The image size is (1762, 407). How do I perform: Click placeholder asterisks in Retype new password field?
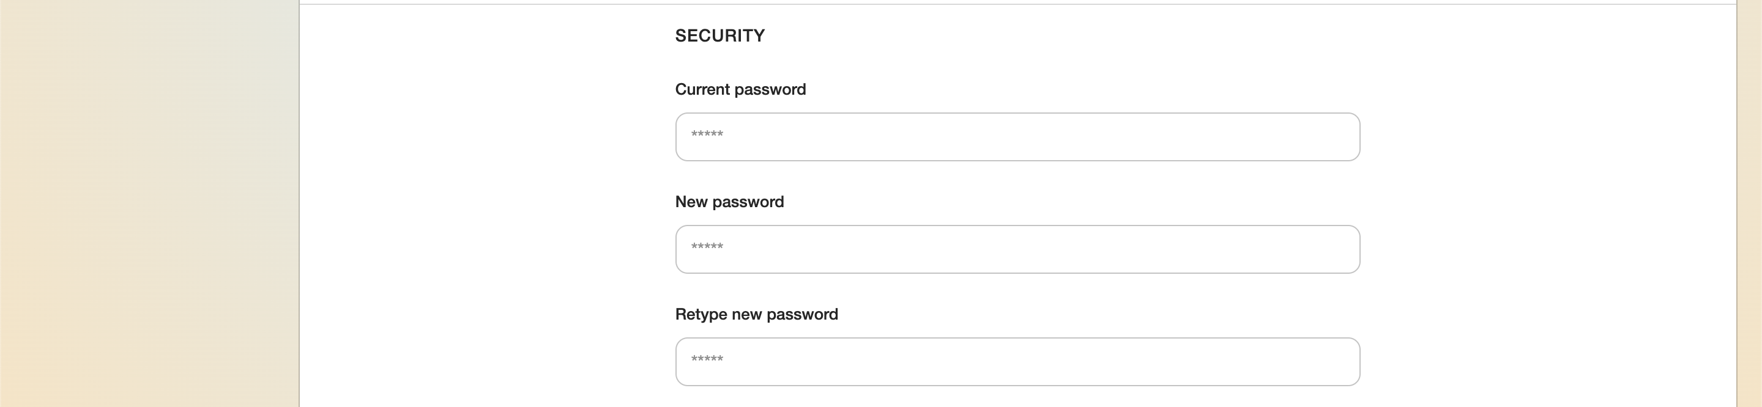click(x=707, y=360)
